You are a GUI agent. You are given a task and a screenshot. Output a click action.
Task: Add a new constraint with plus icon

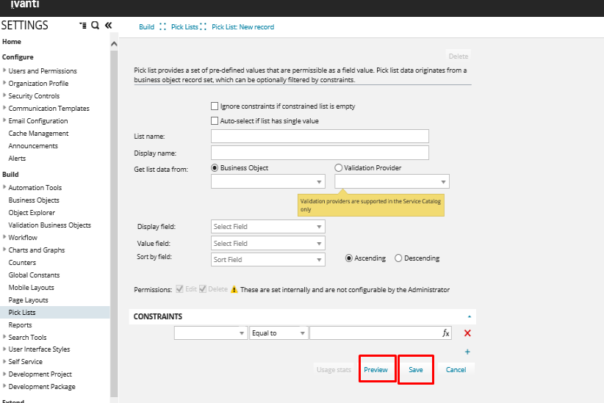467,352
